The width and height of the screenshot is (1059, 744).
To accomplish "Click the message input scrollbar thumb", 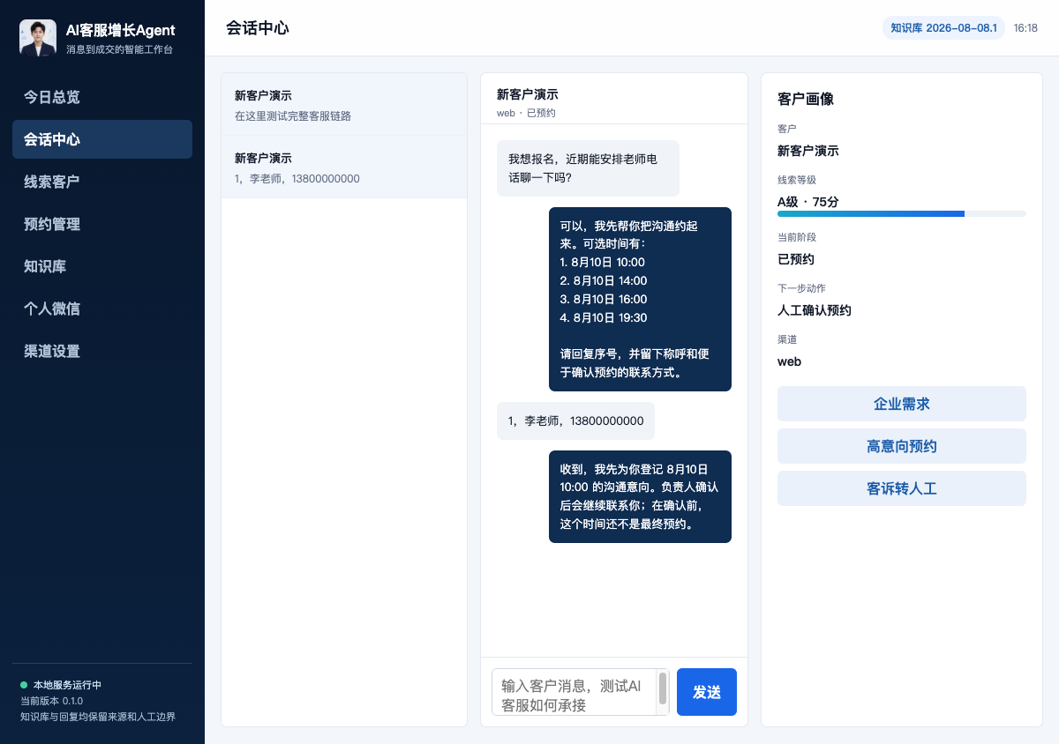I will point(663,688).
